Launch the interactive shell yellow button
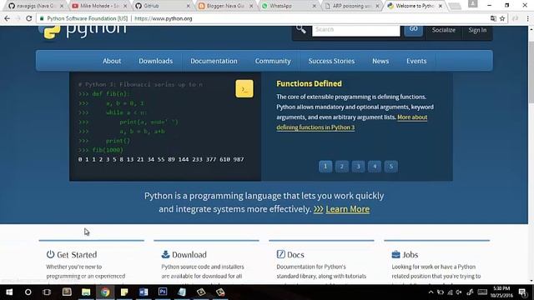This screenshot has height=300, width=534. 244,89
